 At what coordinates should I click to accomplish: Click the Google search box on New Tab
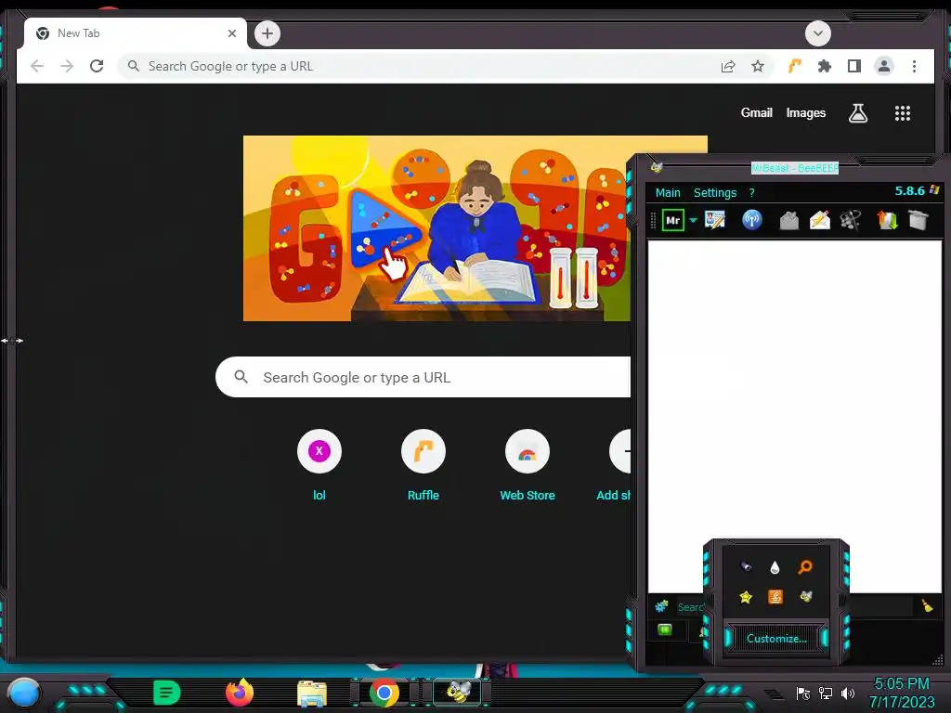coord(423,377)
